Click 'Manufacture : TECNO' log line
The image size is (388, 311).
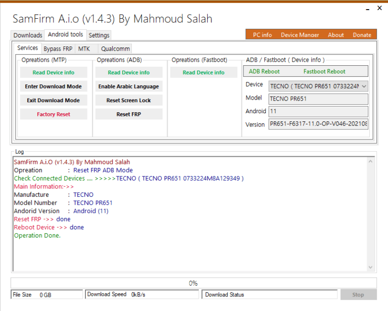coord(54,195)
